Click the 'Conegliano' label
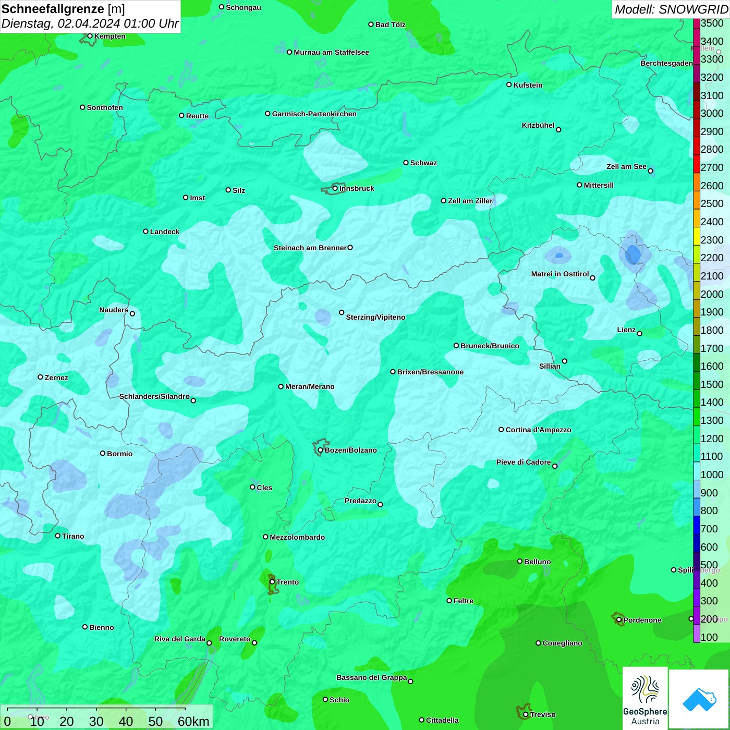Image resolution: width=730 pixels, height=730 pixels. [x=562, y=643]
